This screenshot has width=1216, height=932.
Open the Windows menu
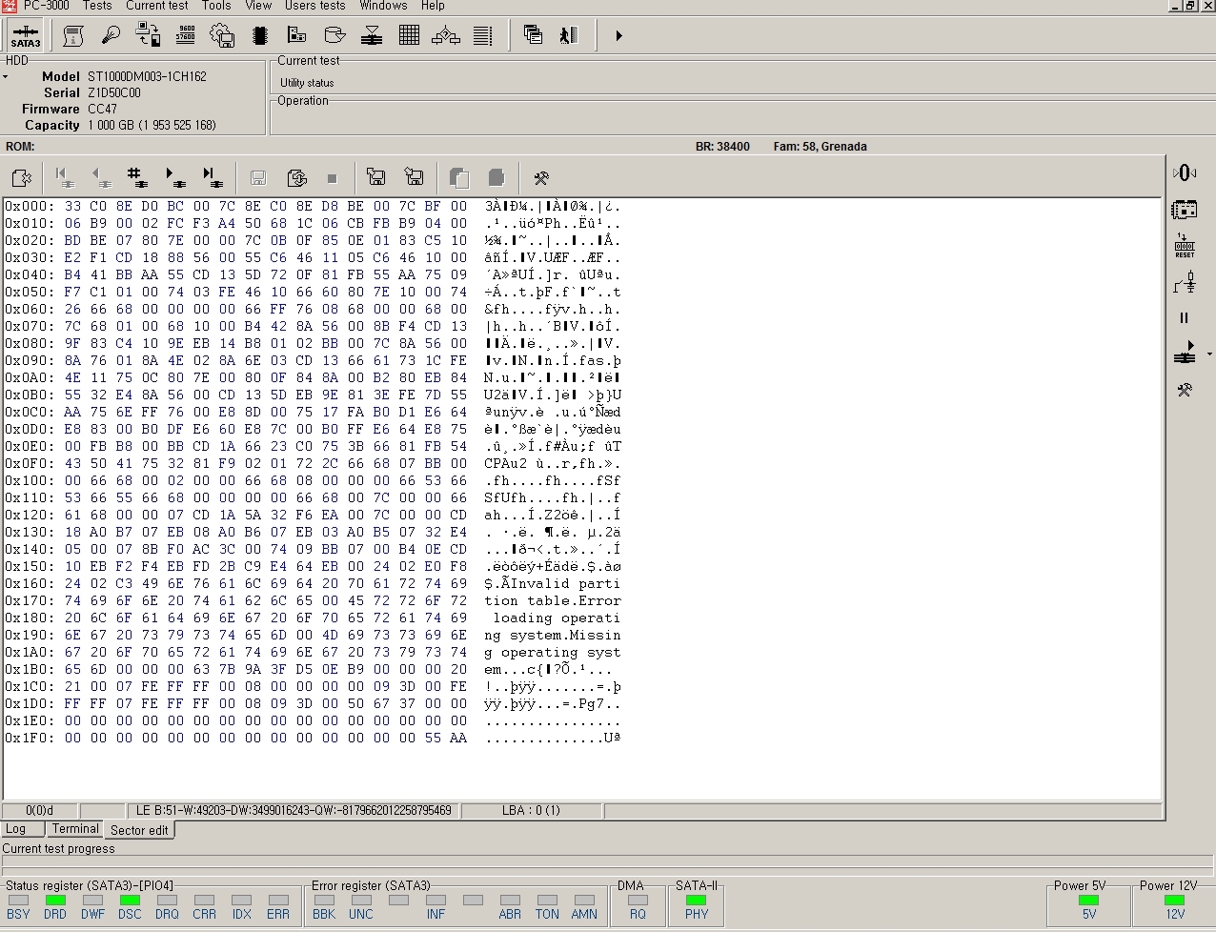(x=384, y=6)
